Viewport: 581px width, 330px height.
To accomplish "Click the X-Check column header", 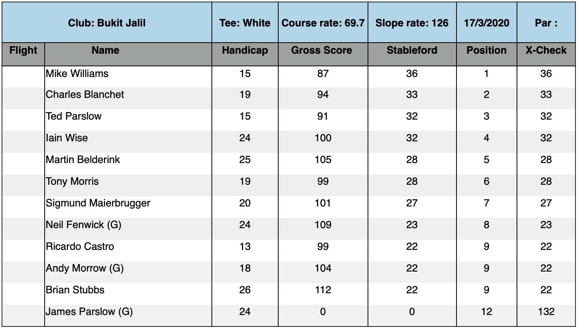I will (x=546, y=51).
